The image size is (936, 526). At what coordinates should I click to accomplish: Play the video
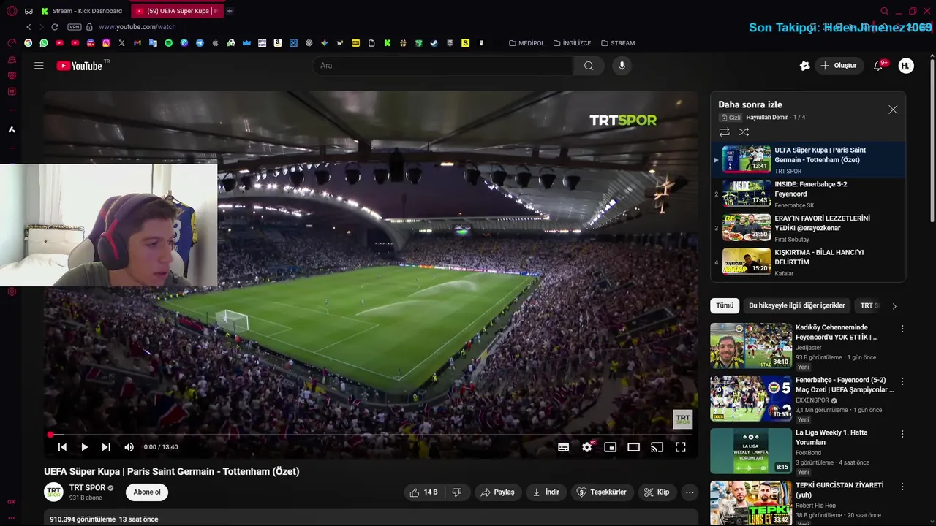84,447
